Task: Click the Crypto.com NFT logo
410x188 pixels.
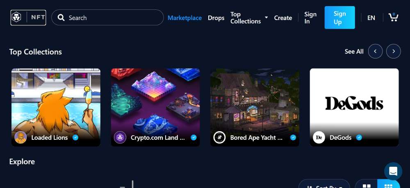Action: [x=28, y=18]
